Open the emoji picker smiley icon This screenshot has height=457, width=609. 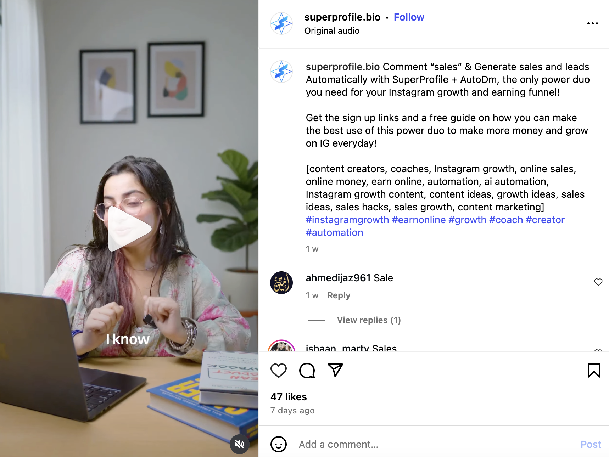279,444
